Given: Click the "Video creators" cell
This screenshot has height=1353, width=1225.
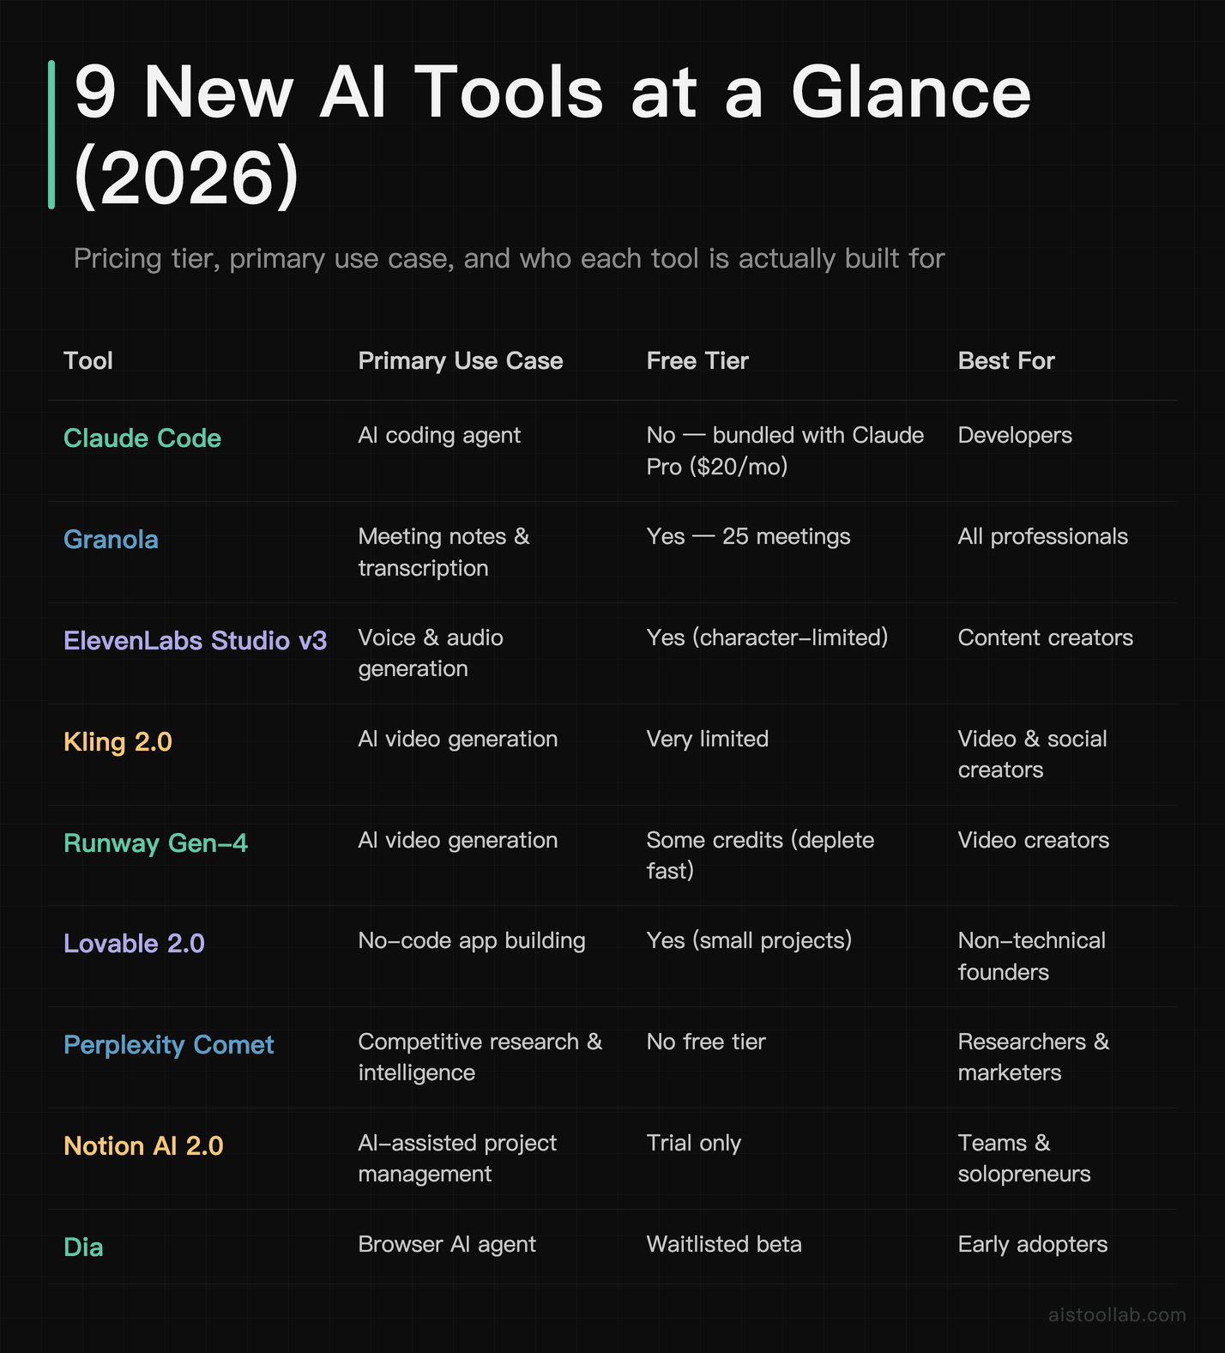Looking at the screenshot, I should pyautogui.click(x=1034, y=841).
